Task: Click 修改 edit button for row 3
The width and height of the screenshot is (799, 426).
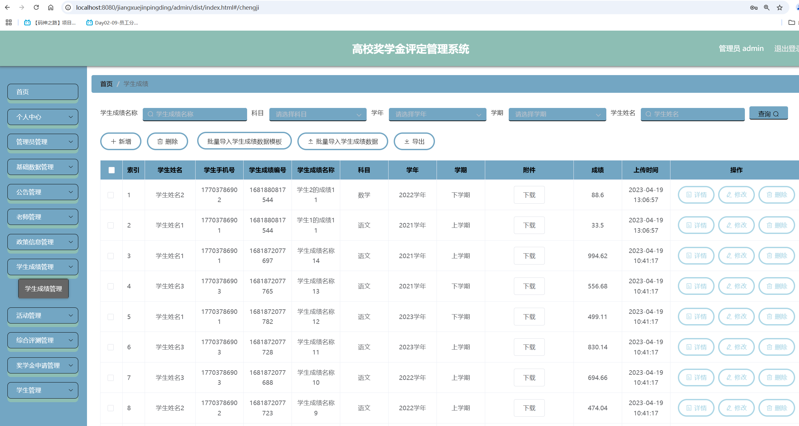Action: [736, 256]
